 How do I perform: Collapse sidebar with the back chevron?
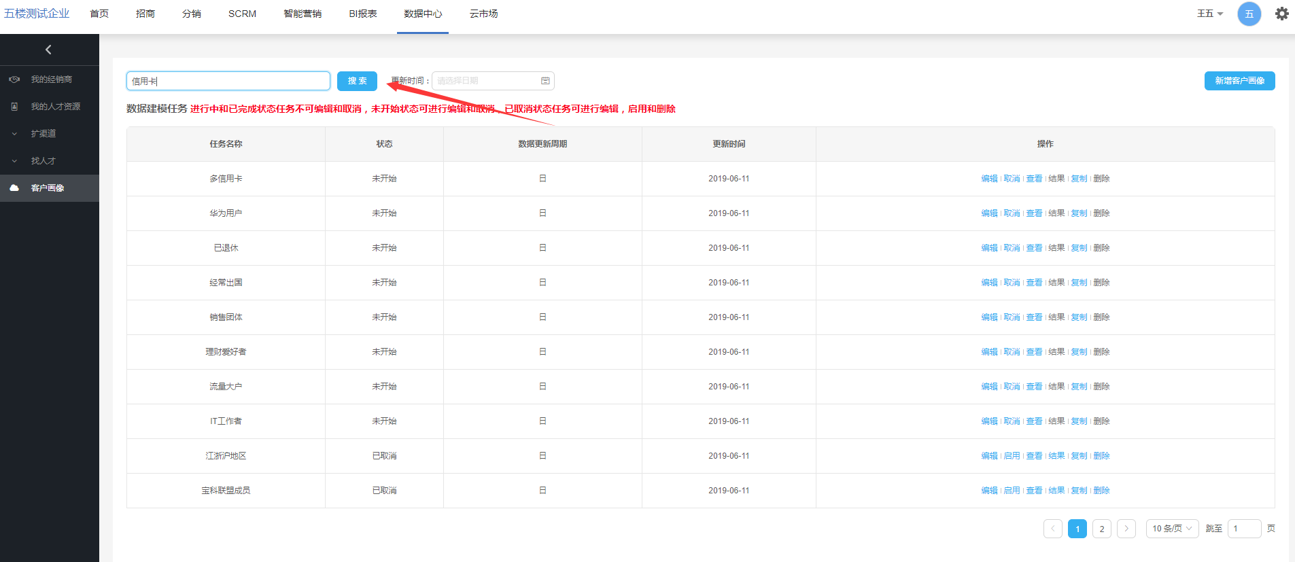point(48,50)
